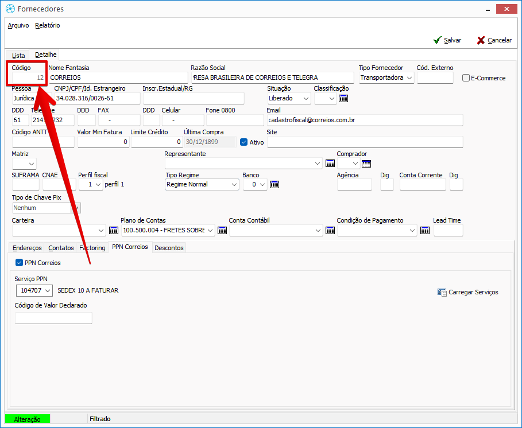This screenshot has height=428, width=522.
Task: Click the Conta Corrente field
Action: [x=423, y=185]
